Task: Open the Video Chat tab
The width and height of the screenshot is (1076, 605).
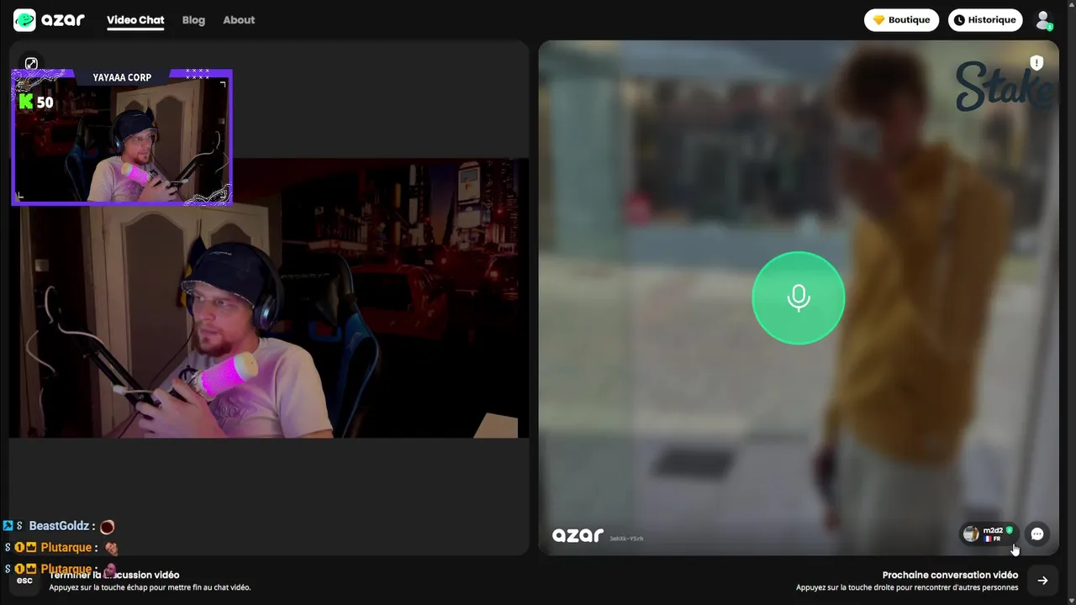Action: click(x=135, y=20)
